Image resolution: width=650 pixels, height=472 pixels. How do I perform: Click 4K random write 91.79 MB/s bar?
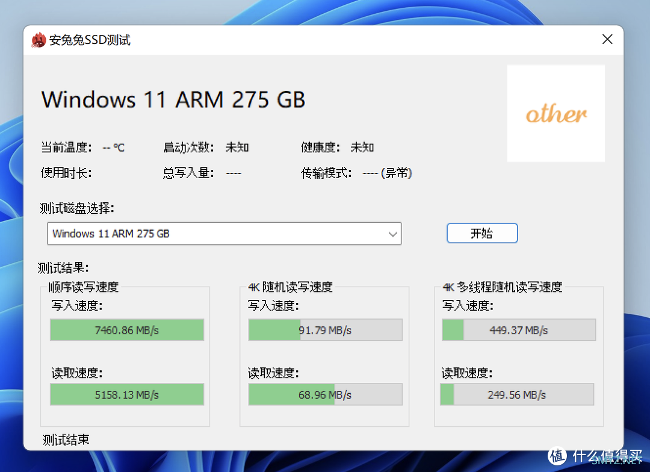click(x=326, y=330)
